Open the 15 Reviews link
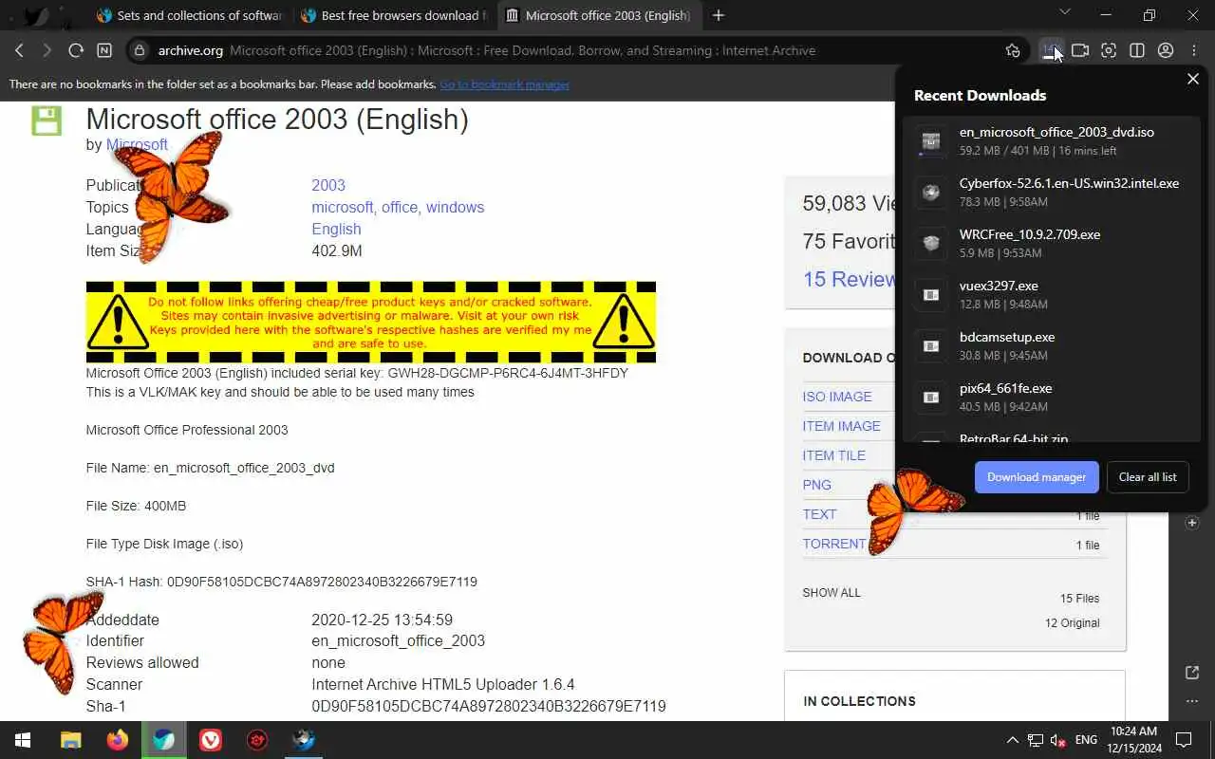Viewport: 1215px width, 759px height. [849, 279]
